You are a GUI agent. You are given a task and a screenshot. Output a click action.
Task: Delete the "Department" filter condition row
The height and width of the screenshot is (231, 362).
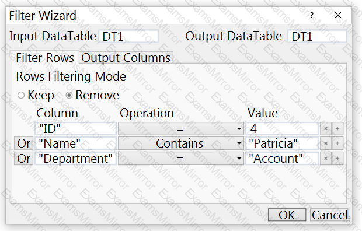[x=326, y=159]
